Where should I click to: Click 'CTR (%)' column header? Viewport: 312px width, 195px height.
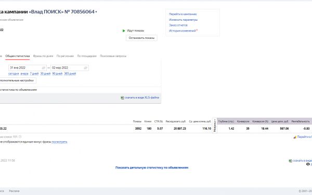(x=159, y=121)
